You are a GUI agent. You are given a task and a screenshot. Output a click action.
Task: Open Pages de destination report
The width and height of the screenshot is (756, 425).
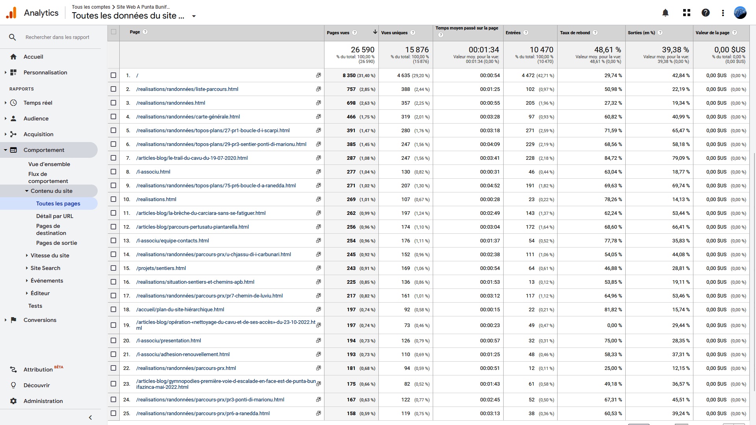pos(51,229)
